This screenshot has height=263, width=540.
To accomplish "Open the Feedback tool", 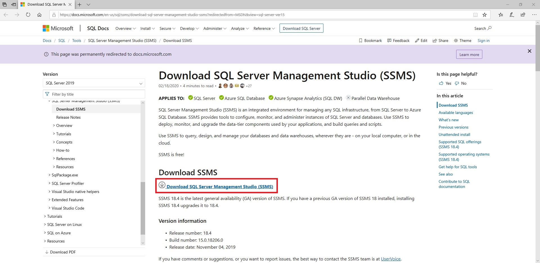I will [398, 40].
